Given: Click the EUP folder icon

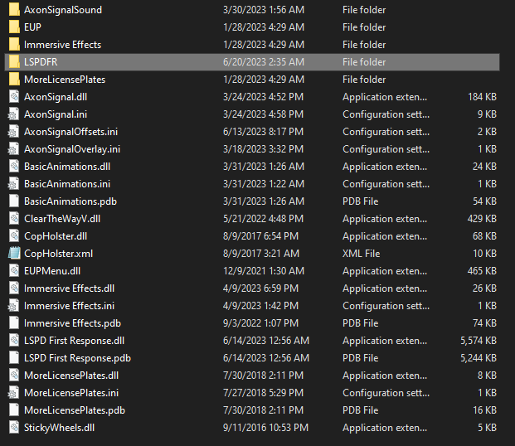Looking at the screenshot, I should [14, 27].
